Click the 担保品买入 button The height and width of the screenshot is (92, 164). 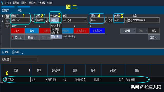(81, 31)
